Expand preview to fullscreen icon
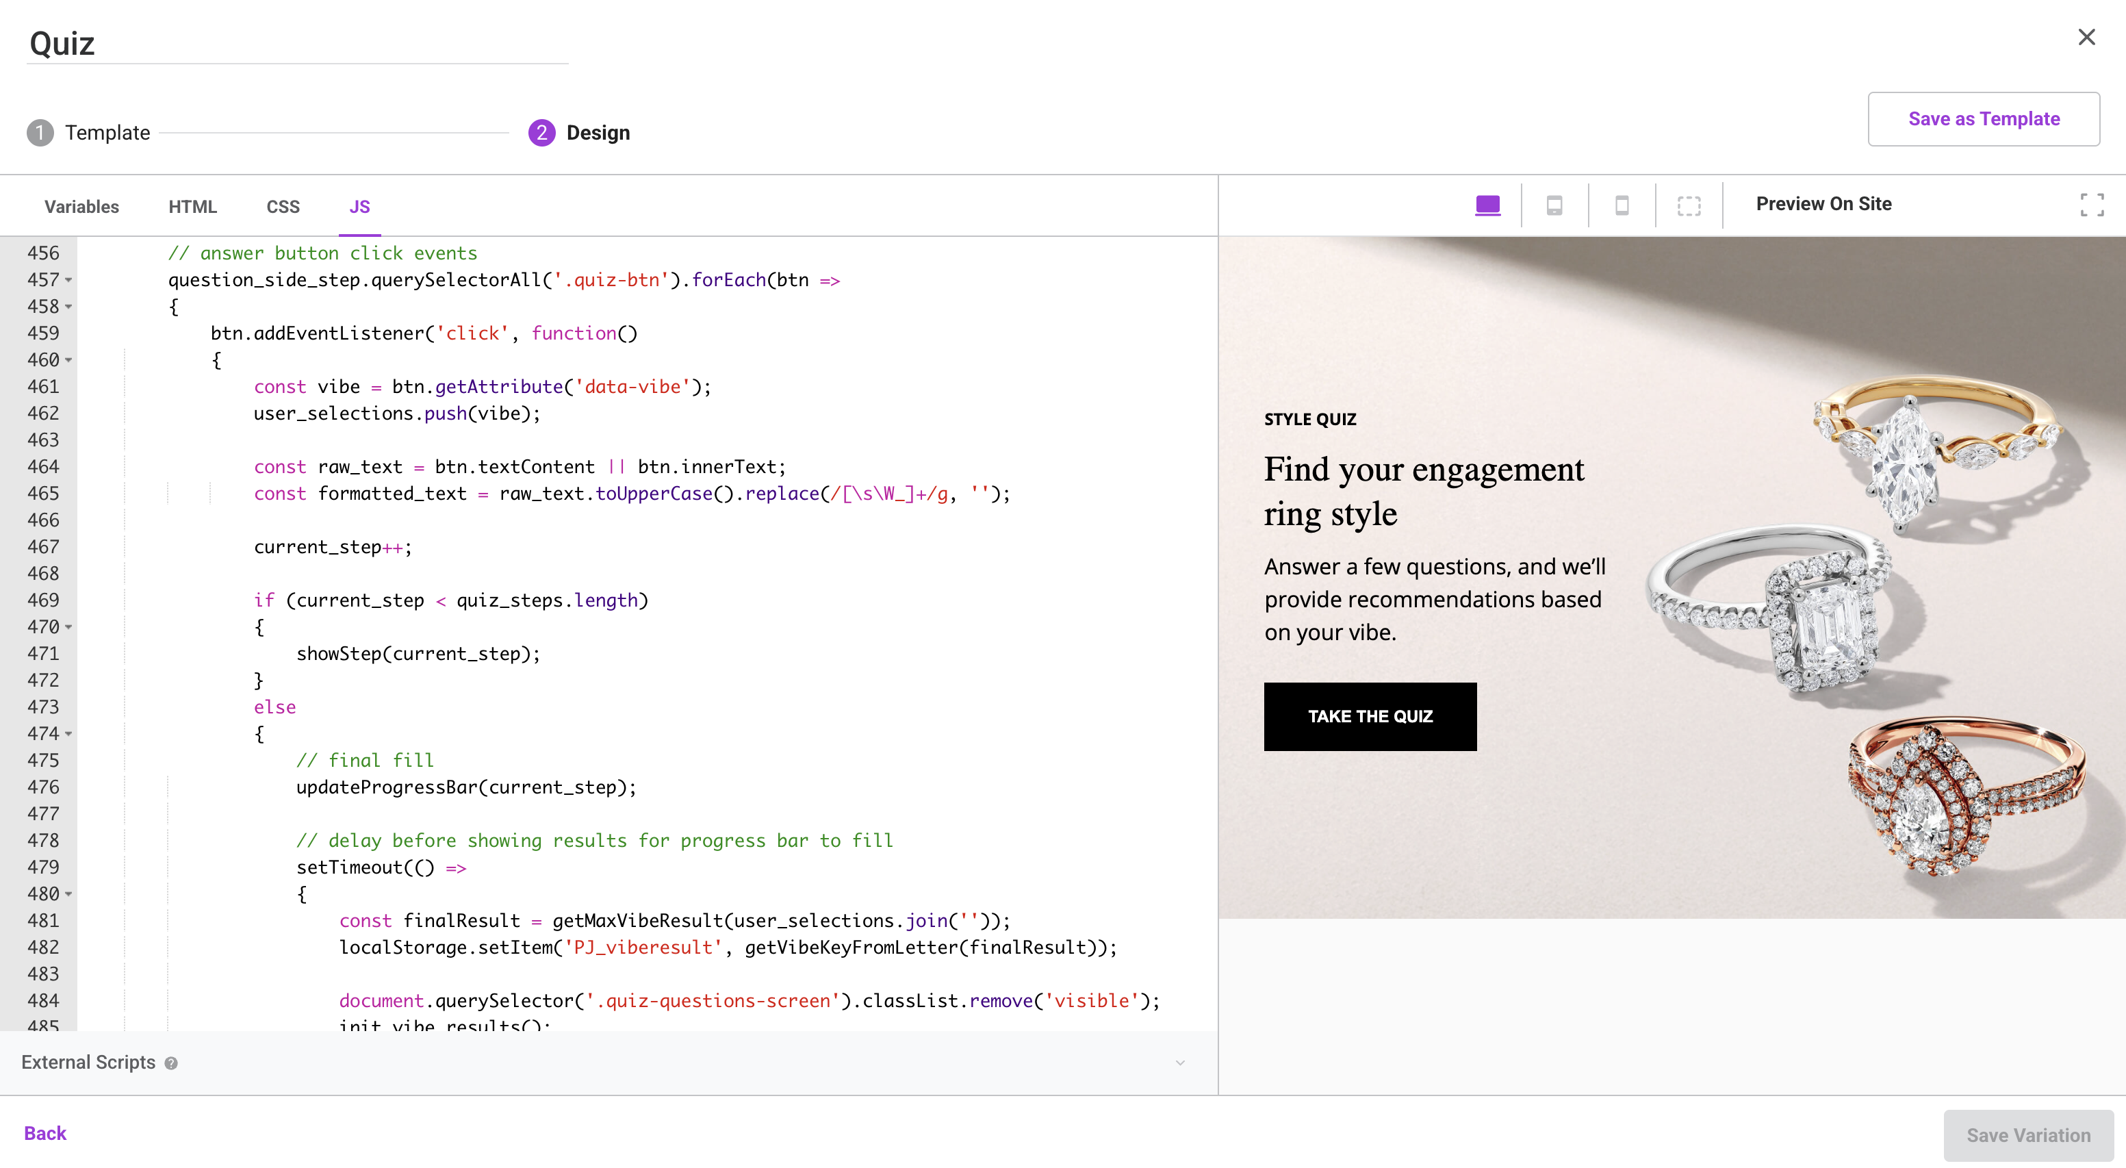 click(x=2091, y=205)
